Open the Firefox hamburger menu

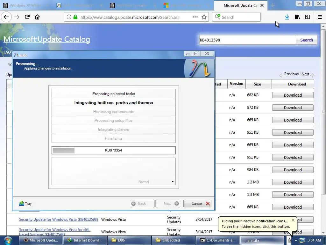[320, 17]
